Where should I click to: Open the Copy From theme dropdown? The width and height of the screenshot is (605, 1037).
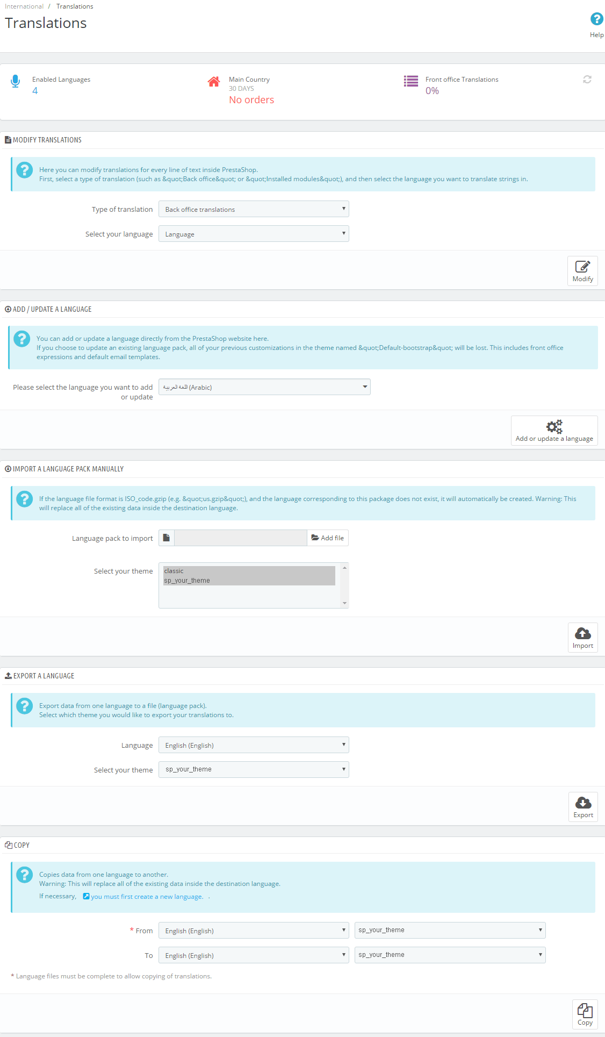coord(450,930)
